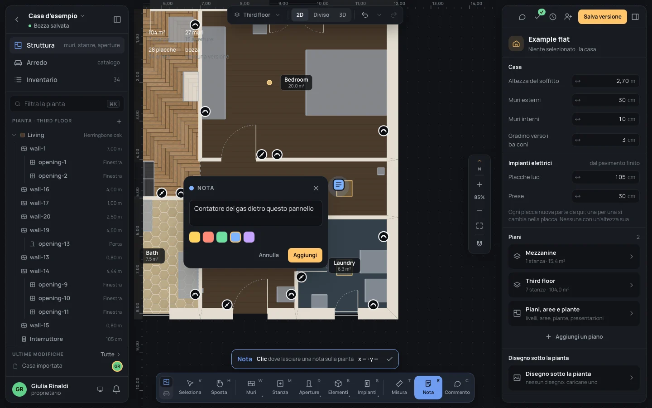This screenshot has height=408, width=652.
Task: Click Aggiungi to add the note
Action: (x=305, y=255)
